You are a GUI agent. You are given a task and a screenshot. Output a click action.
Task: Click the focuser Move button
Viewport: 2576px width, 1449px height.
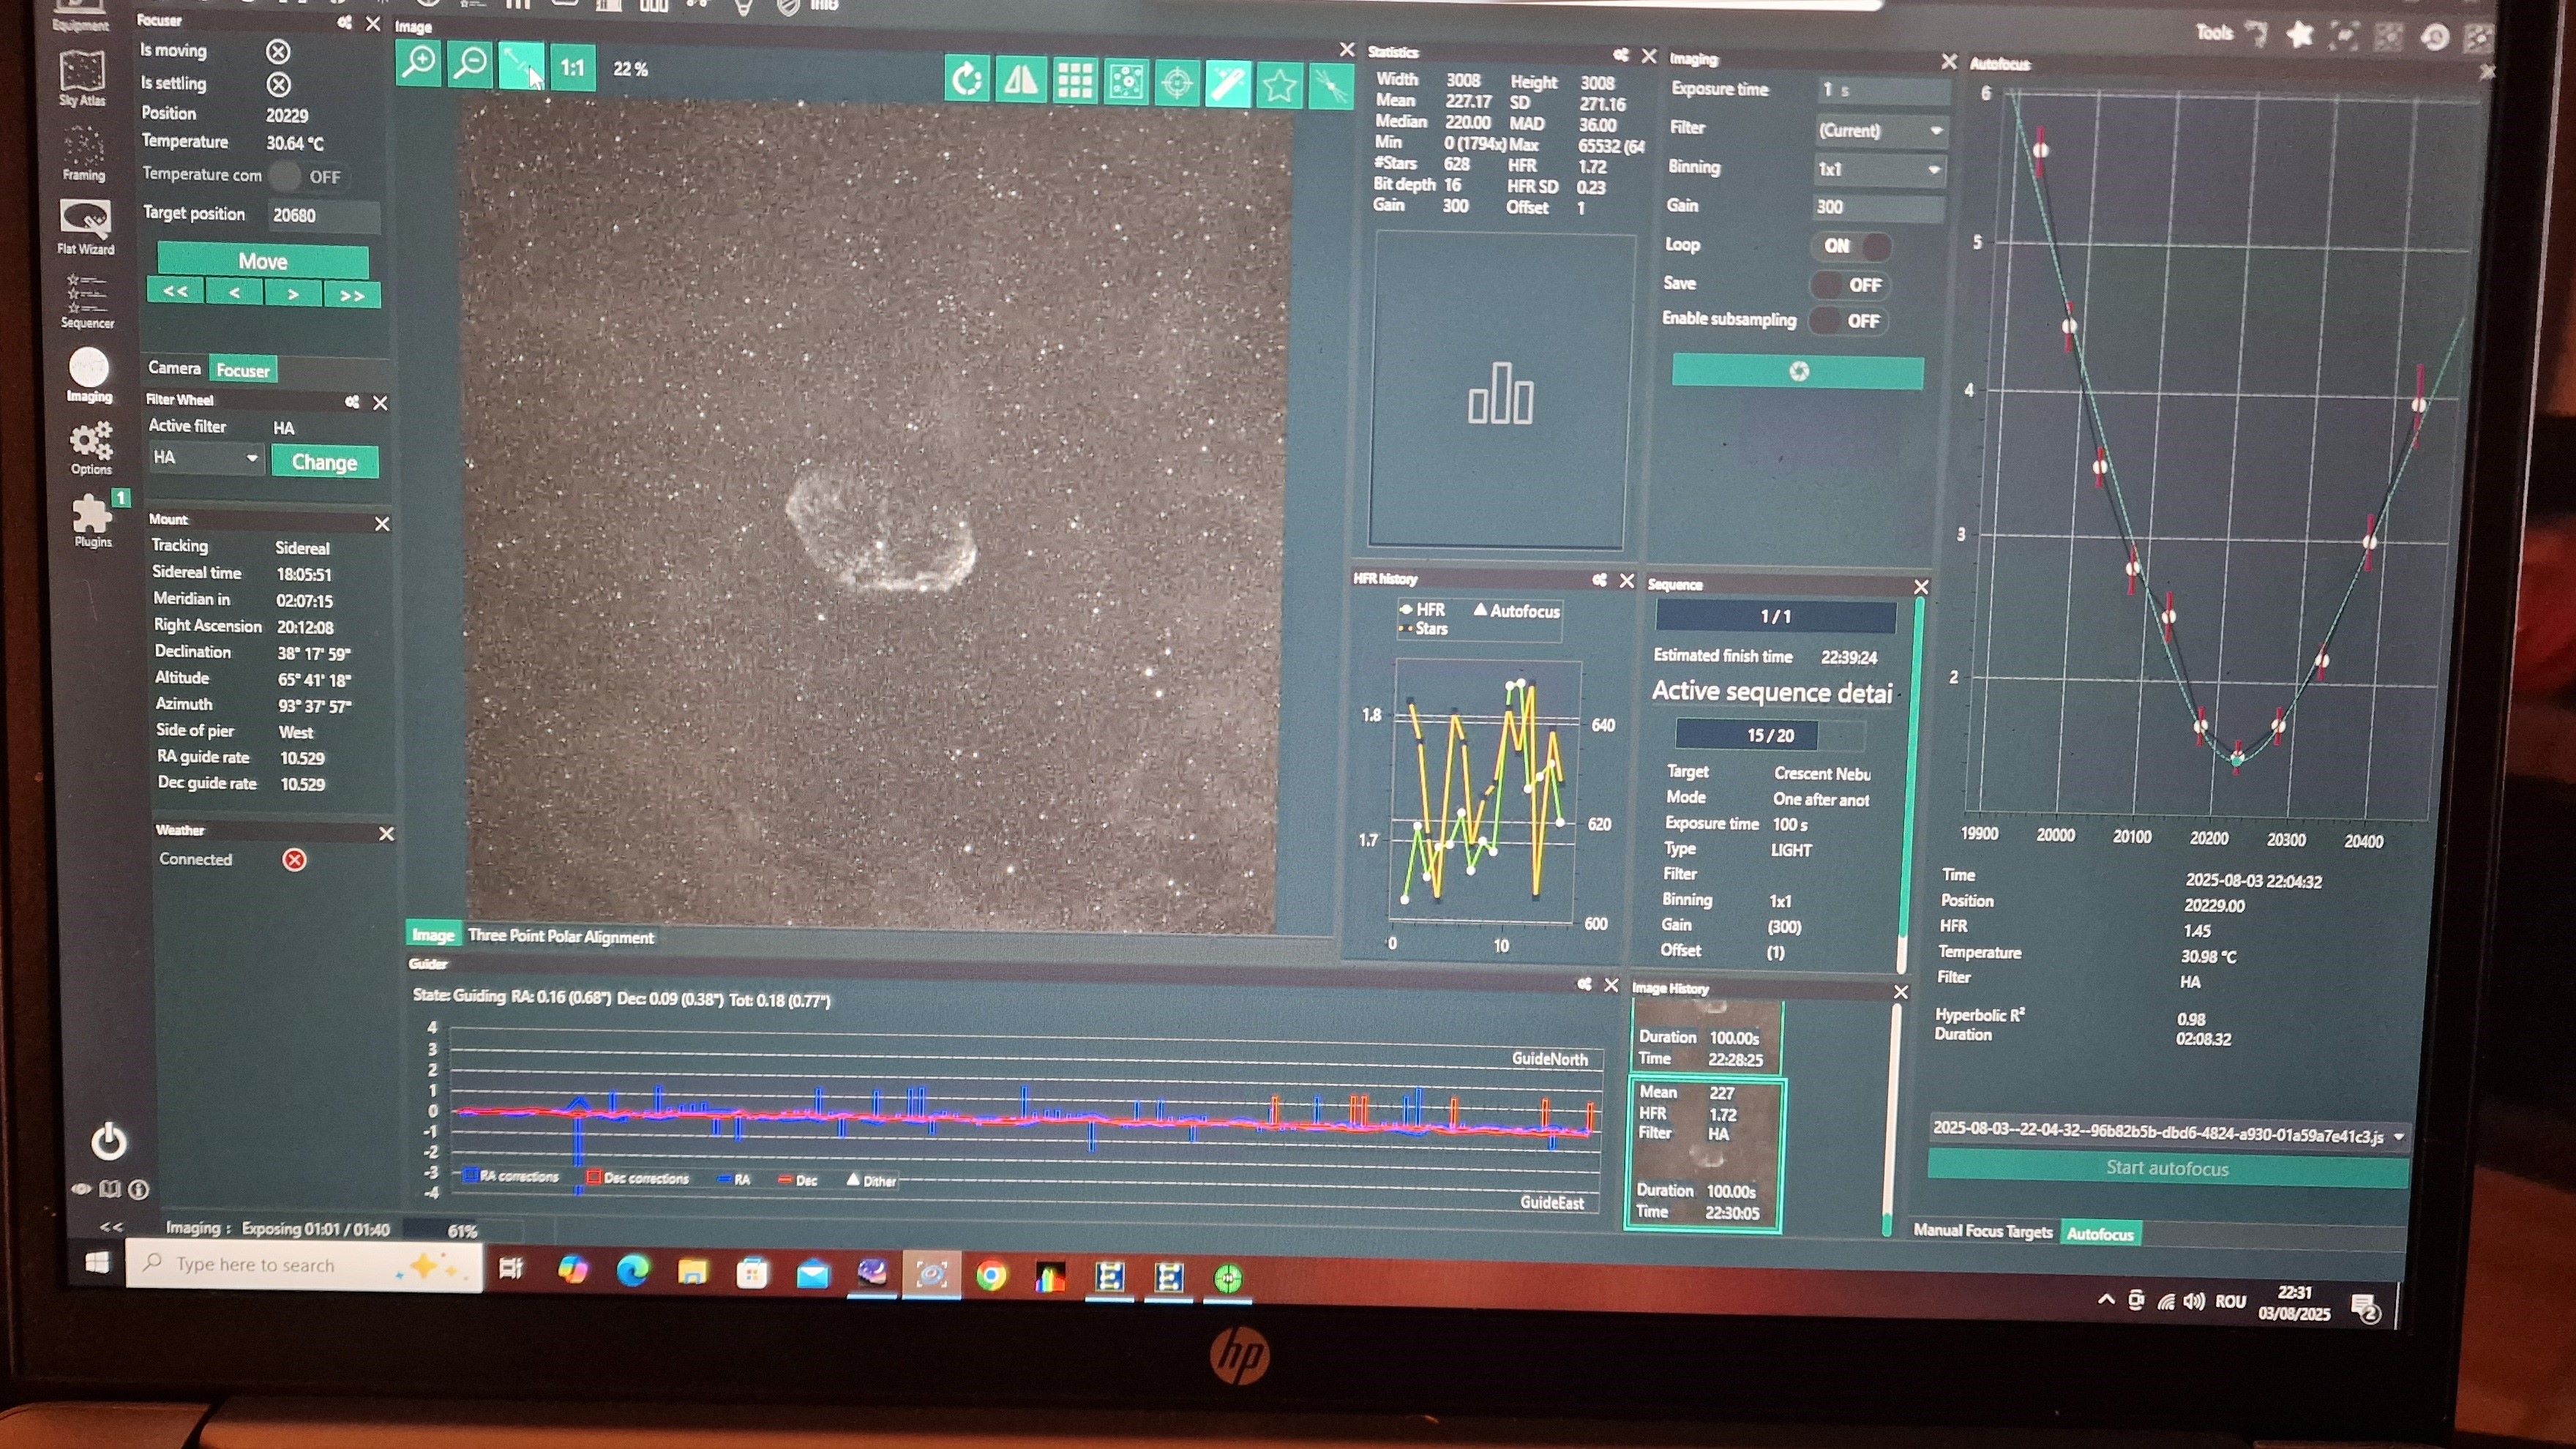click(x=263, y=261)
